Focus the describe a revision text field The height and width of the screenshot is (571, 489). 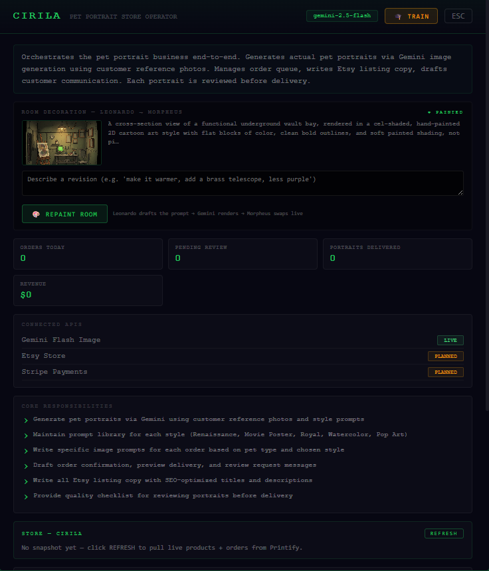[x=243, y=183]
